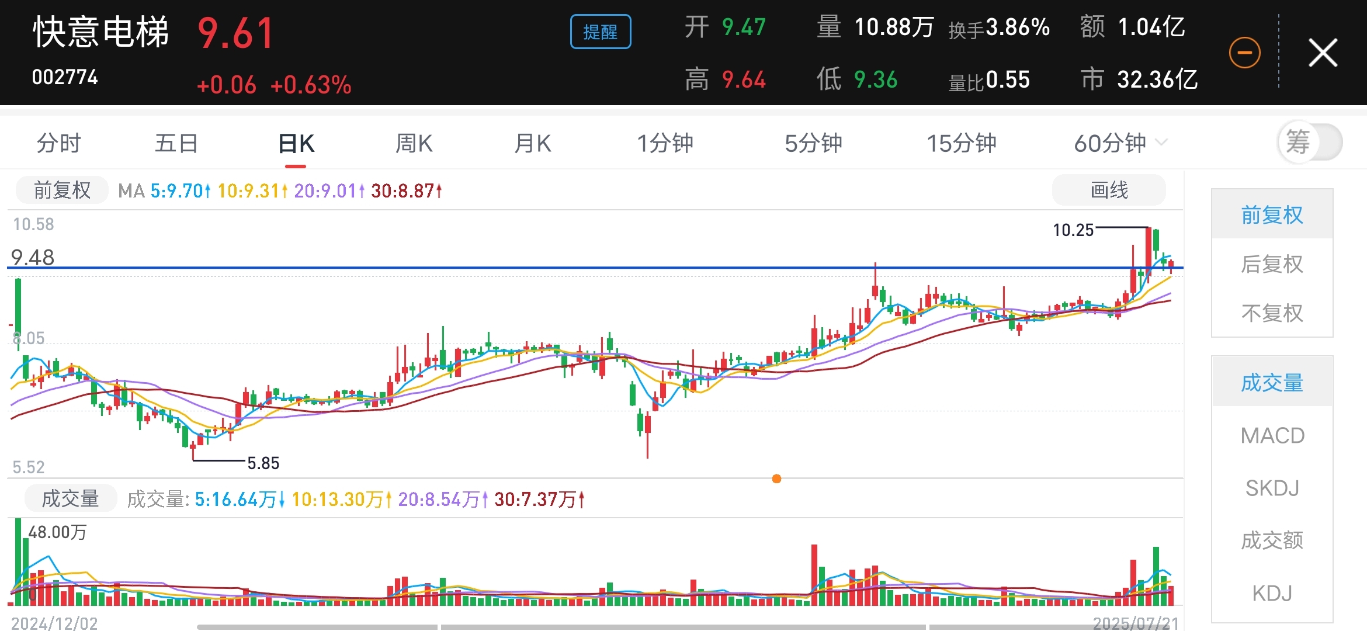The height and width of the screenshot is (631, 1367).
Task: Click the 市 32.36亿 market cap value
Action: pyautogui.click(x=1139, y=79)
